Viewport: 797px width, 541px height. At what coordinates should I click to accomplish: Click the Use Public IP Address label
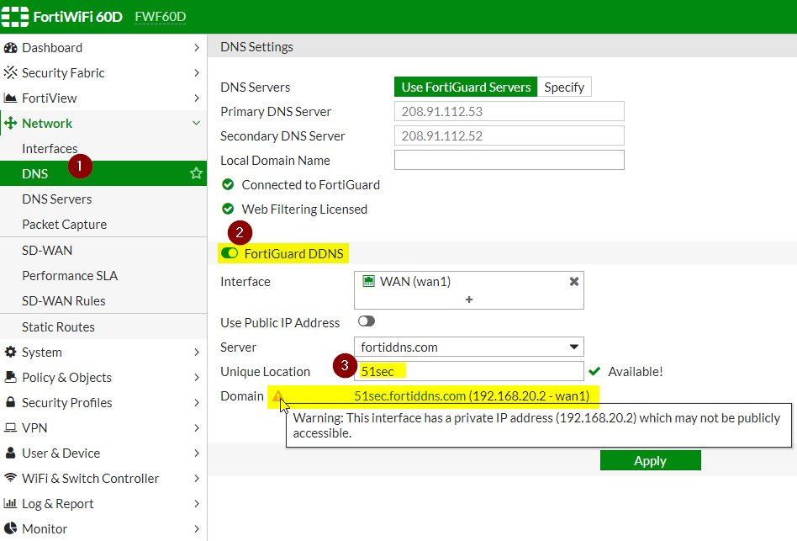click(x=280, y=323)
